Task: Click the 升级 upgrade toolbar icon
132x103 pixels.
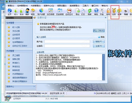Action: (102, 12)
